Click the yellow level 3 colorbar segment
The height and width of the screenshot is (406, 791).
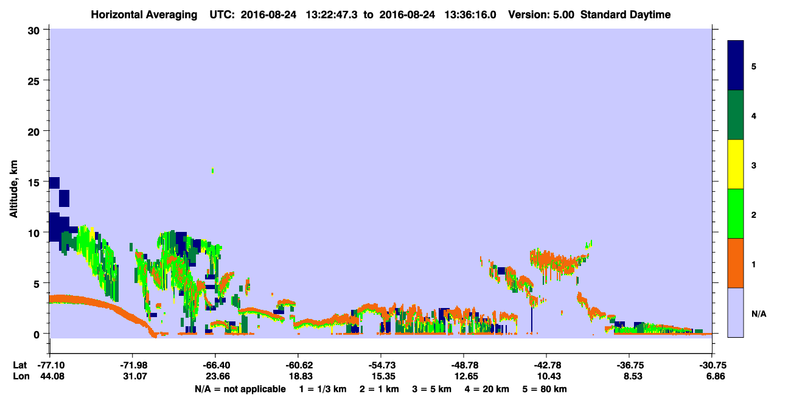tap(736, 164)
